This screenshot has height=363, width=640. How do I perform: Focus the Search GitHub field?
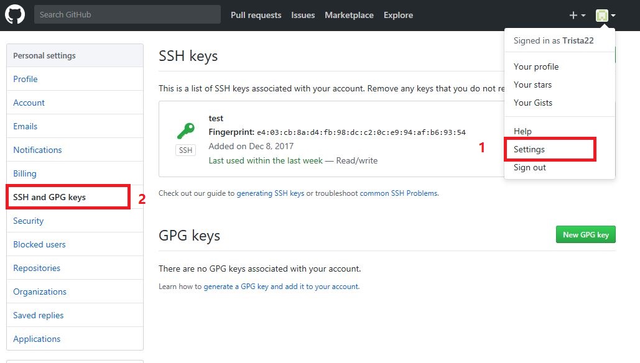point(128,14)
